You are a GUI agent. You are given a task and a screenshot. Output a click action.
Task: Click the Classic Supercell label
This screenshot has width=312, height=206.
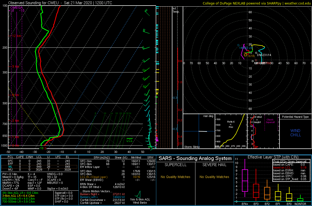(270, 121)
